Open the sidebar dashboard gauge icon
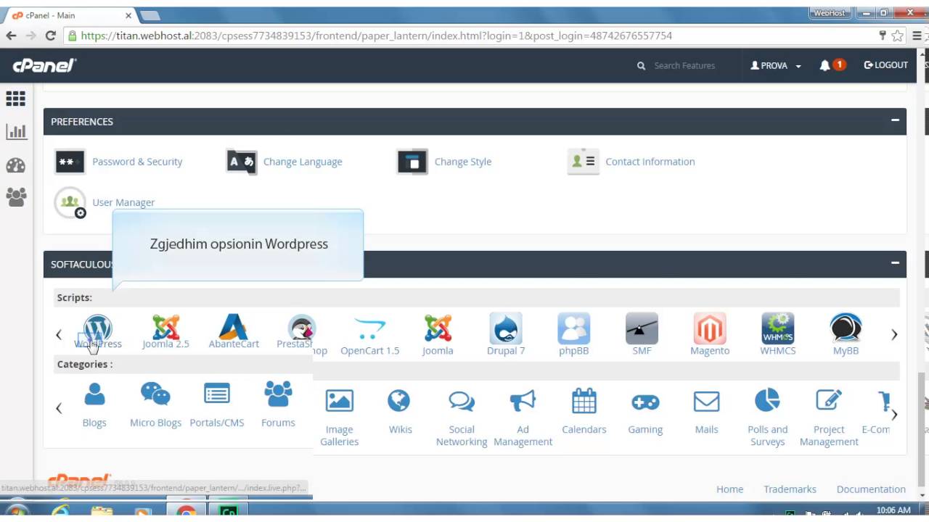Viewport: 929px width, 522px height. [x=15, y=165]
